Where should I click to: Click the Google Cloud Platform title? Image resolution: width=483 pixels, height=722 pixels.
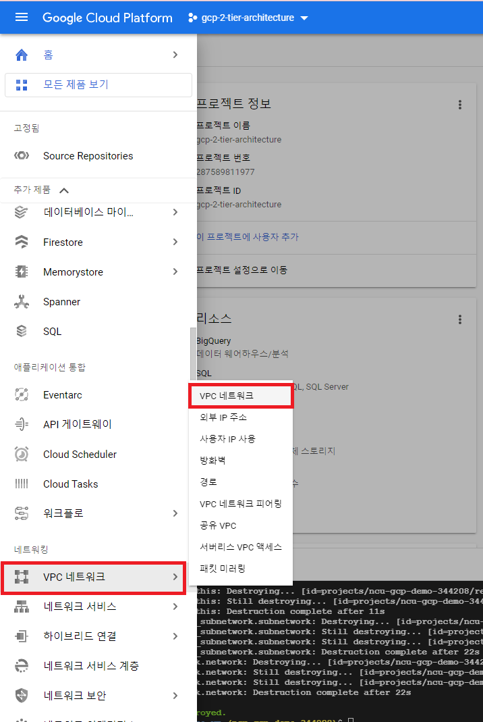(108, 18)
